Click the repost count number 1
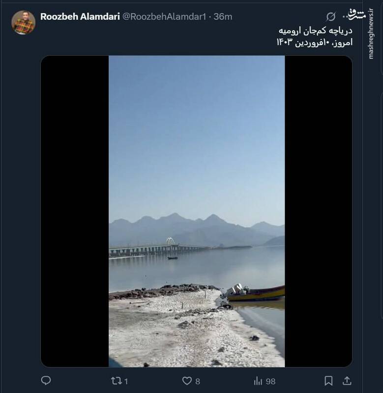The image size is (383, 393). [x=126, y=382]
